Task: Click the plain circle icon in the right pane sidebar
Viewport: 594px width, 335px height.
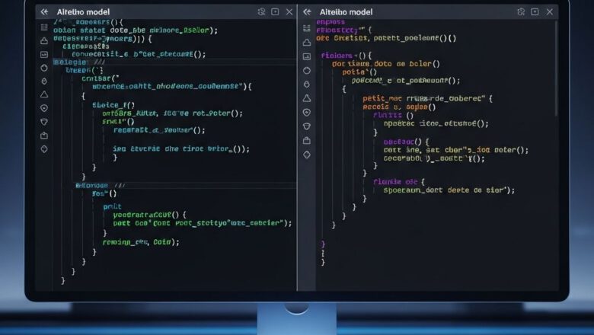Action: (307, 70)
